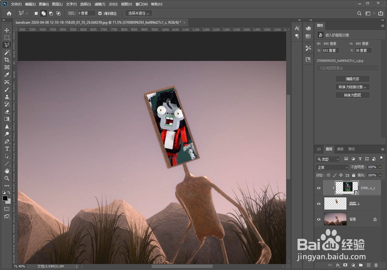387x270 pixels.
Task: Toggle the anti-alias checkbox
Action: coord(100,13)
